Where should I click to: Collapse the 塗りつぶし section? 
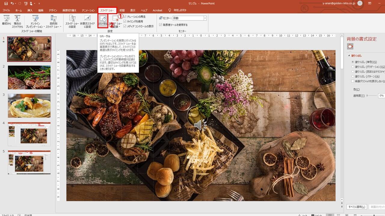(x=349, y=56)
